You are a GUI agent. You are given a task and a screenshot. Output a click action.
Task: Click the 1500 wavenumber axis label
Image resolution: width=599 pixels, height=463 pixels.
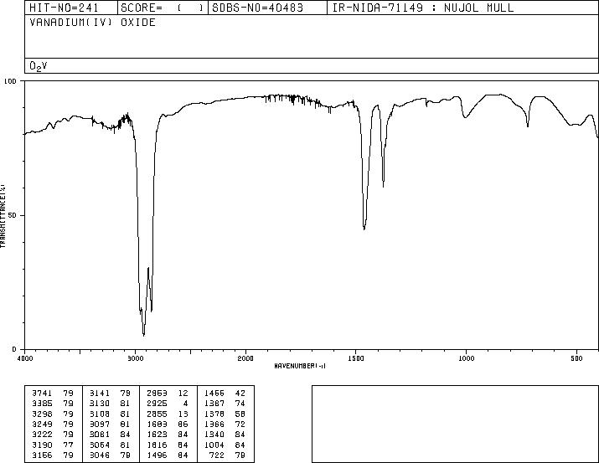pyautogui.click(x=356, y=358)
